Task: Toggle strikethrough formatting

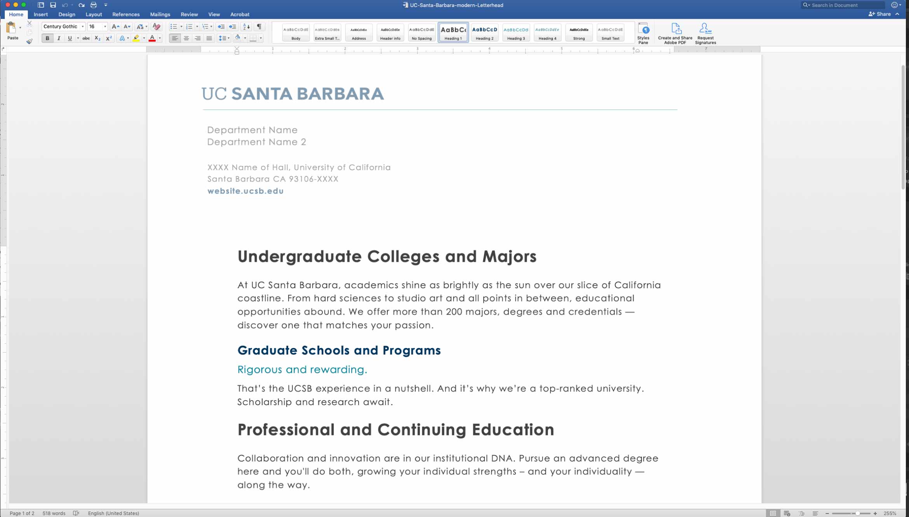Action: point(86,38)
